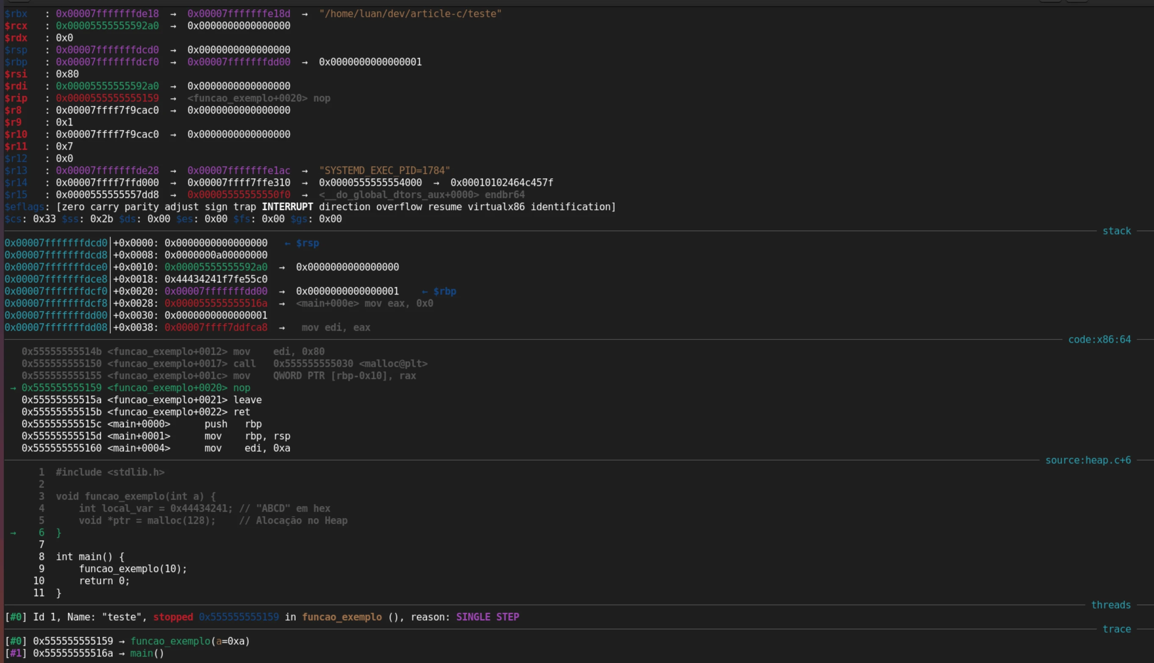The height and width of the screenshot is (663, 1154).
Task: Select the trace section label
Action: click(x=1117, y=629)
